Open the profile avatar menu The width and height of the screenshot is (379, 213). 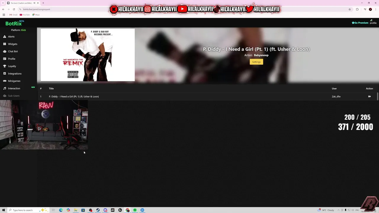(373, 22)
